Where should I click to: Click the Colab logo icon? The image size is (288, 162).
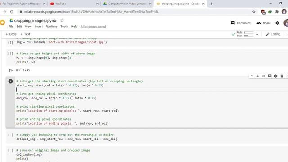pyautogui.click(x=2, y=22)
